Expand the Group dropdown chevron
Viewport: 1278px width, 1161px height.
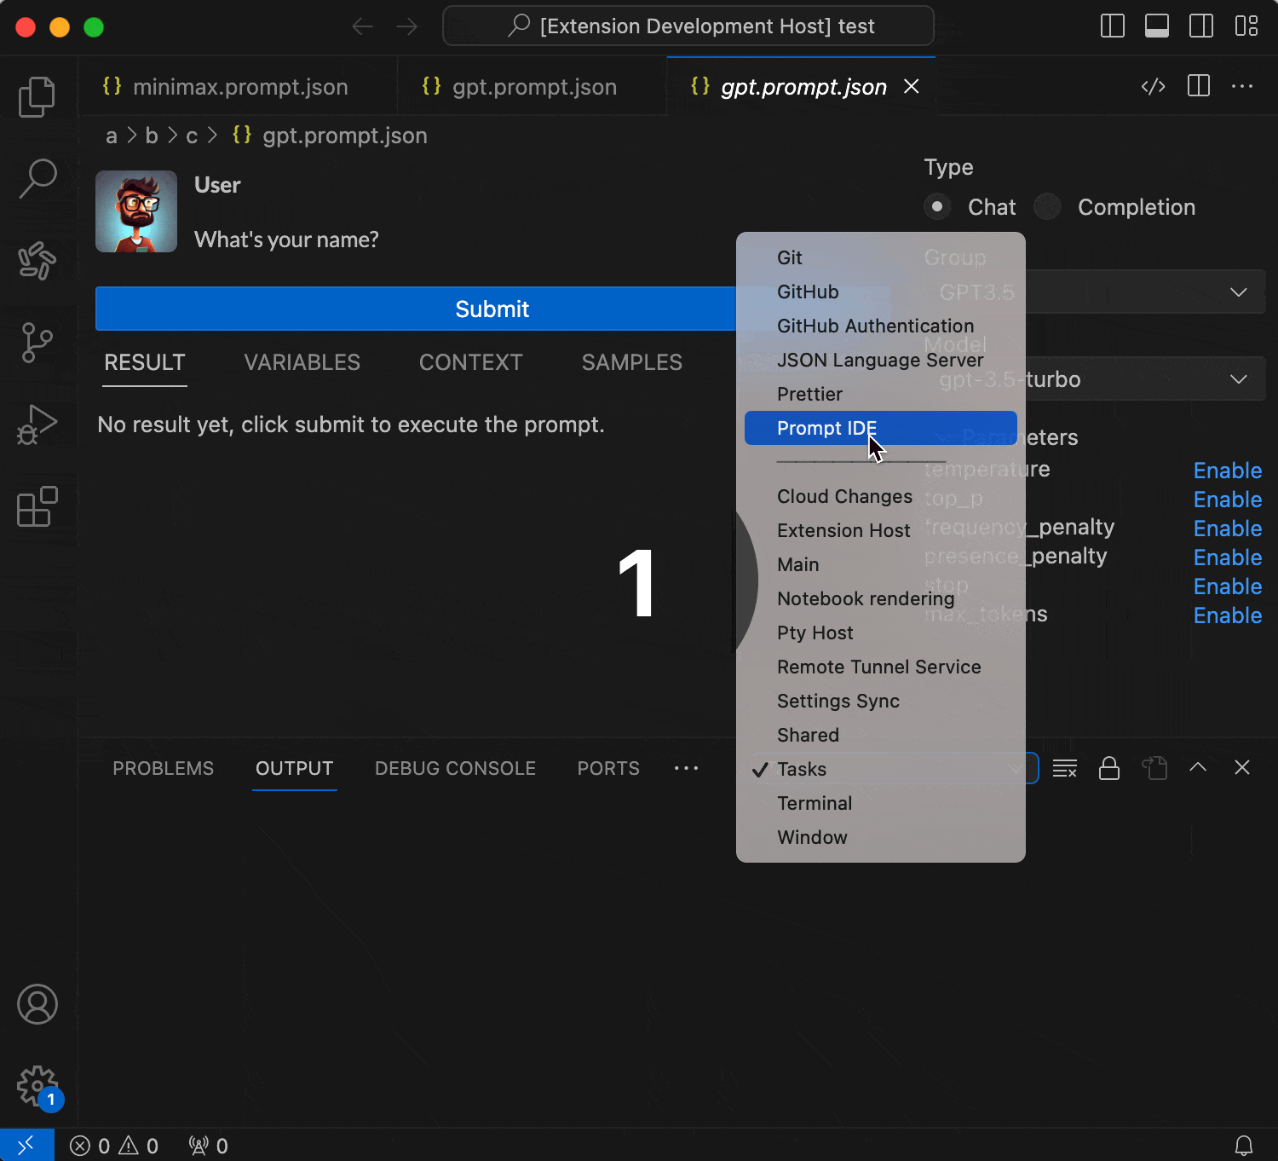1238,292
